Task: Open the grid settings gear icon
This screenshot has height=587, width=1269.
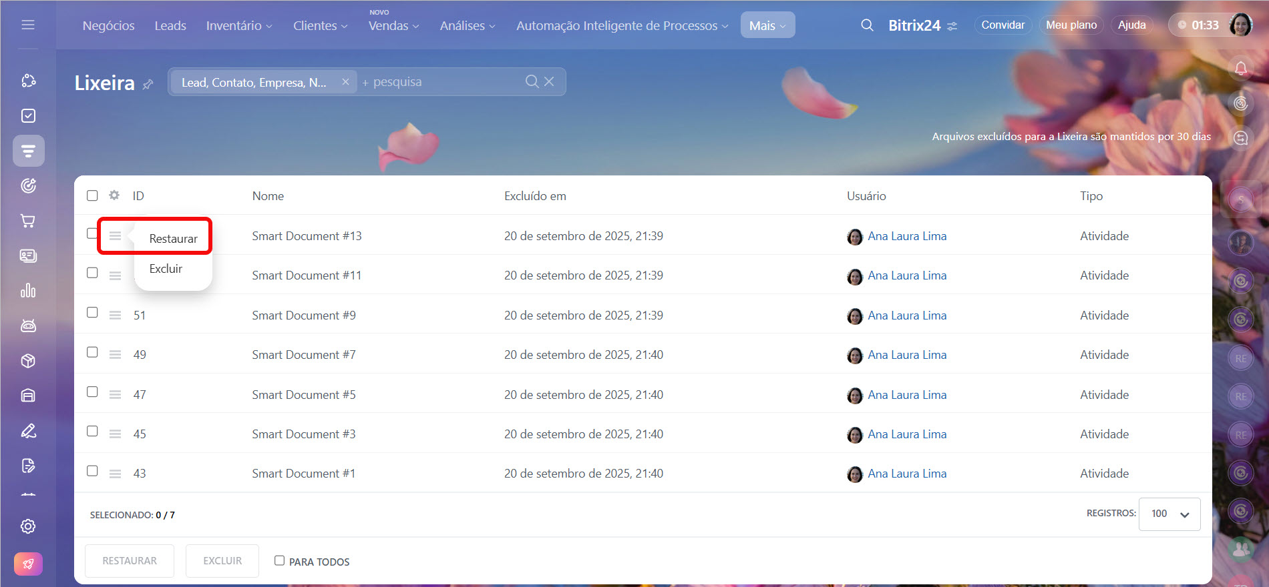Action: pyautogui.click(x=114, y=195)
